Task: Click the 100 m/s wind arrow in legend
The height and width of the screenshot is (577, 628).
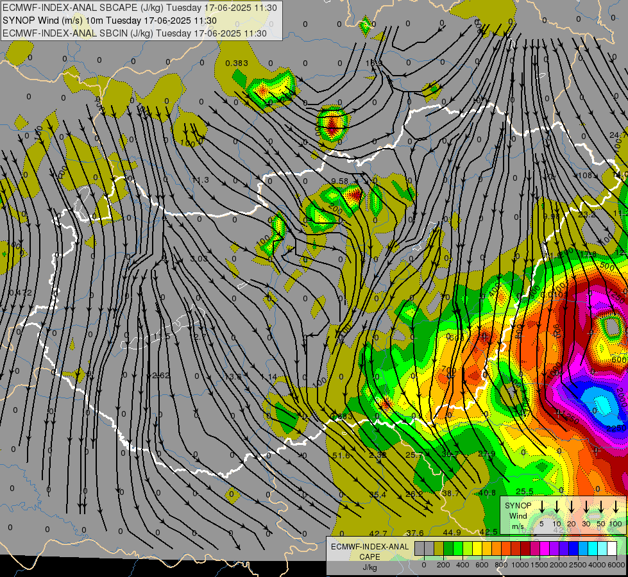Action: click(616, 506)
